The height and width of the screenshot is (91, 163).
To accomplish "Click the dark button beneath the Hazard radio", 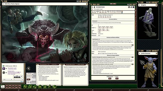I will (117, 79).
